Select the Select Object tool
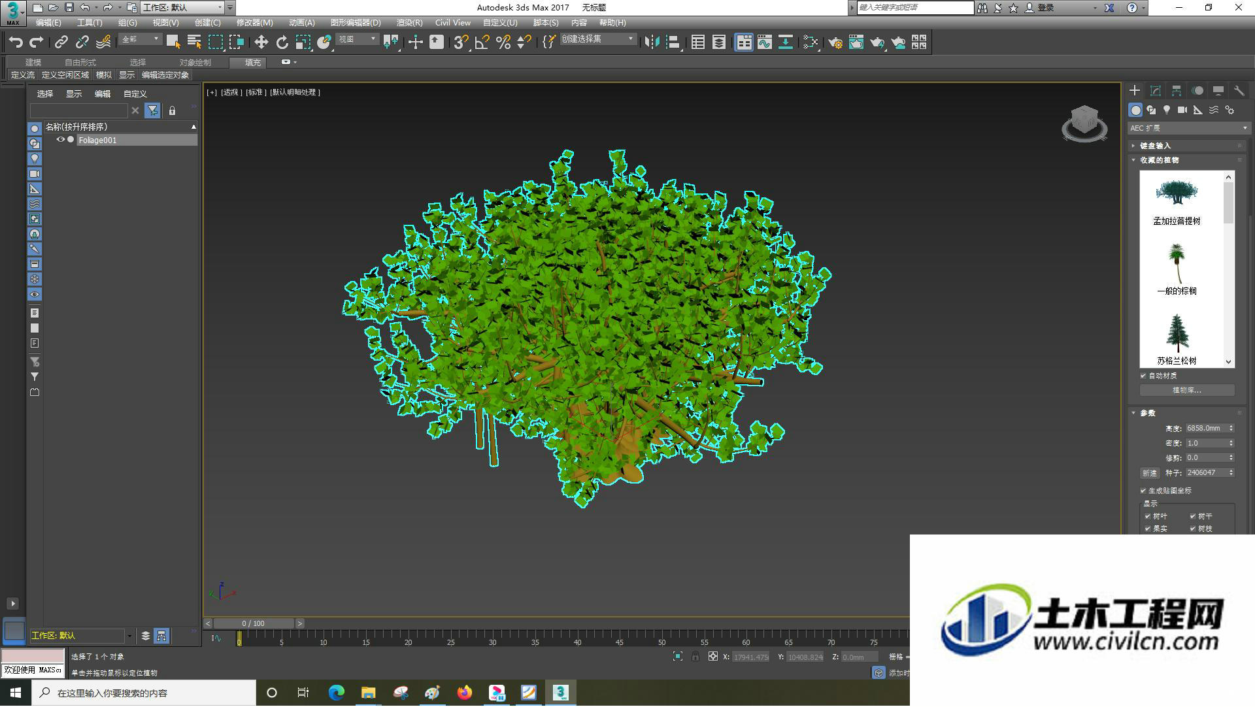The height and width of the screenshot is (707, 1255). click(173, 42)
